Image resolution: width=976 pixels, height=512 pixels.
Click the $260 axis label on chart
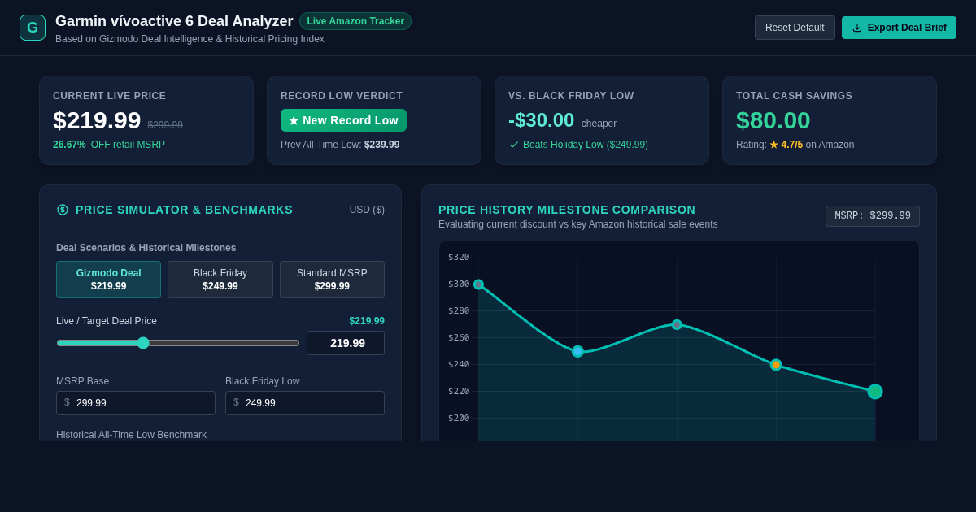[459, 338]
